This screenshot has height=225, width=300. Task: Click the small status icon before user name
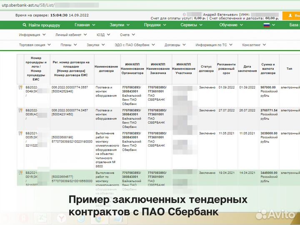(184, 15)
